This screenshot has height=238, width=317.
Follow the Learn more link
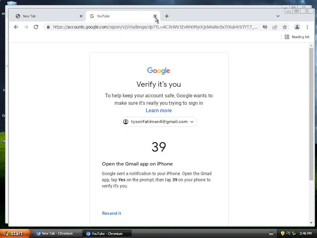click(159, 111)
